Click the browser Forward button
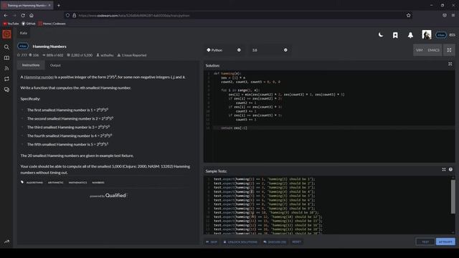The image size is (459, 258). pos(14,15)
